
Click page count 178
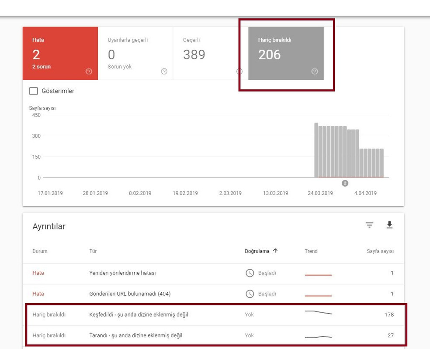389,315
